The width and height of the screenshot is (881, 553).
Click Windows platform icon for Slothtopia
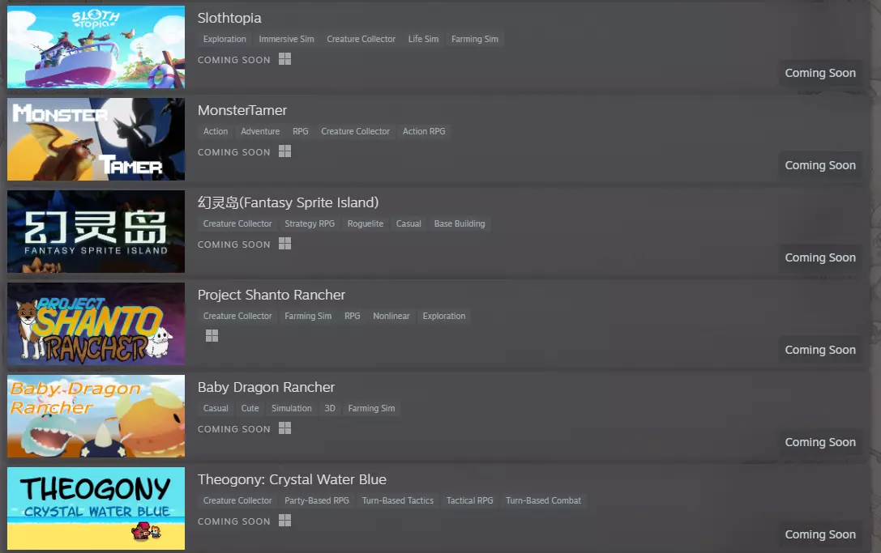(x=284, y=59)
